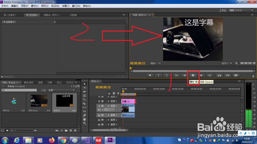Add marker in Program monitor
The height and width of the screenshot is (144, 257).
150,75
